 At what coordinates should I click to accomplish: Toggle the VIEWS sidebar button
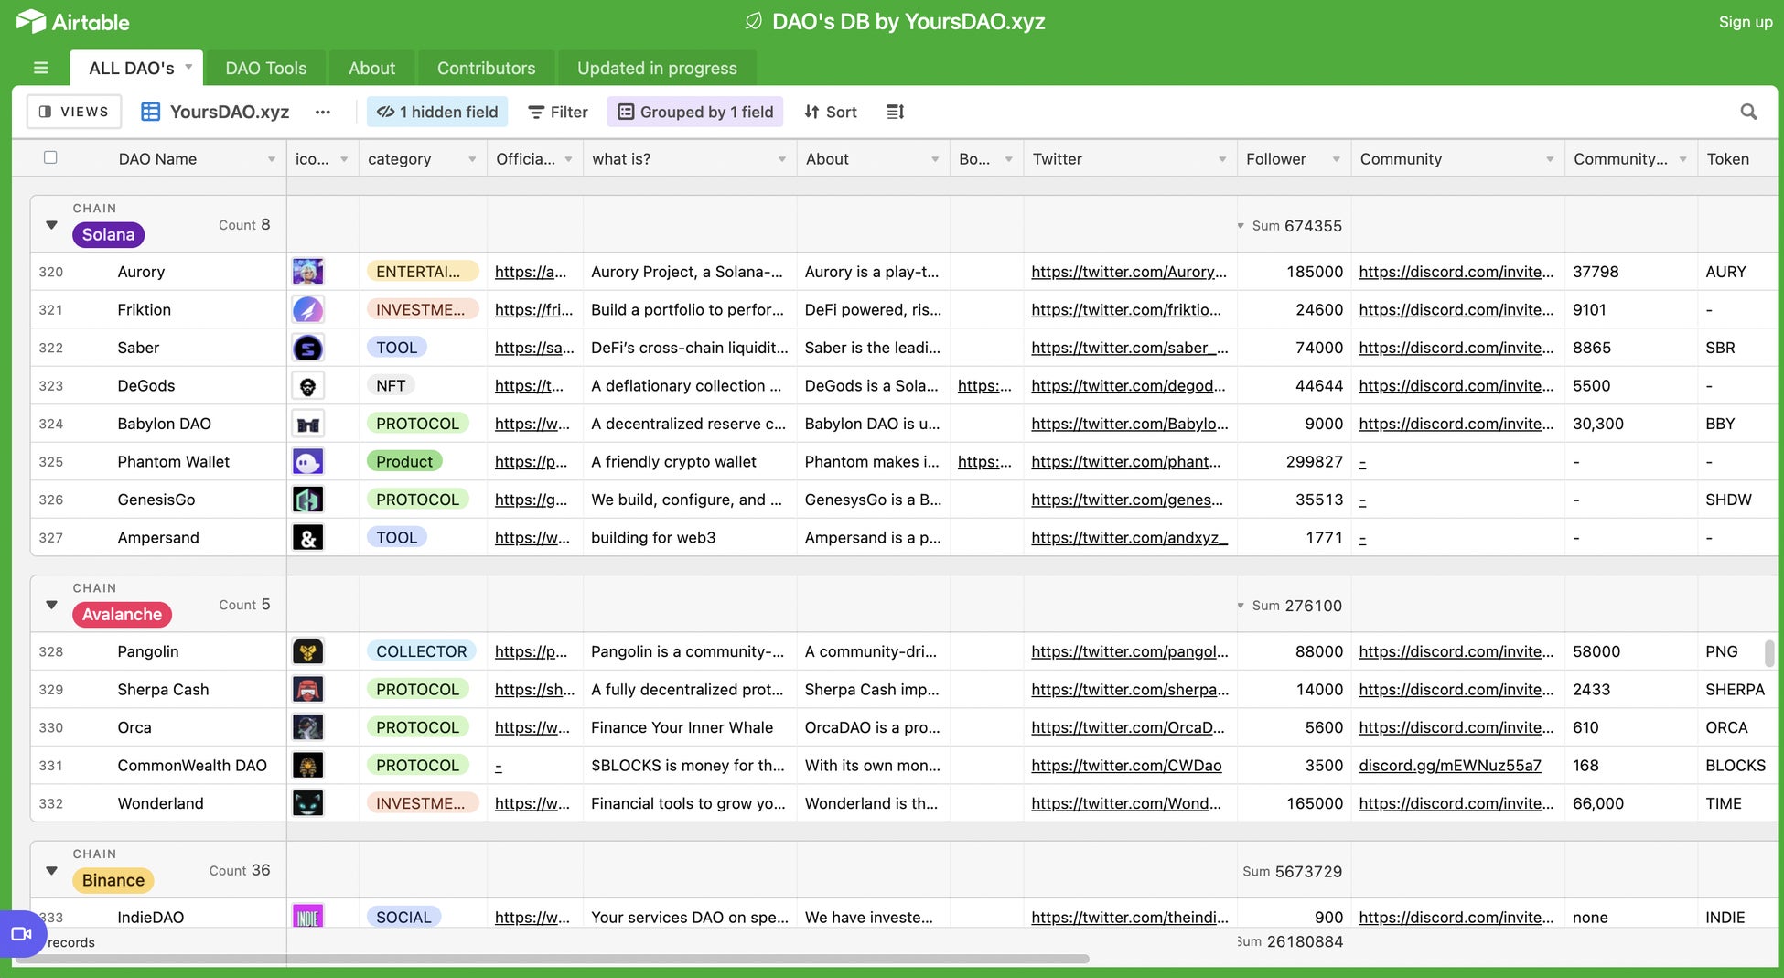74,112
